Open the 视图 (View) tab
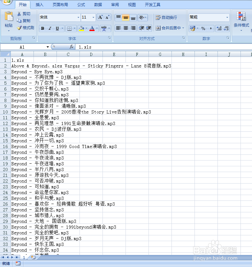 click(x=132, y=4)
